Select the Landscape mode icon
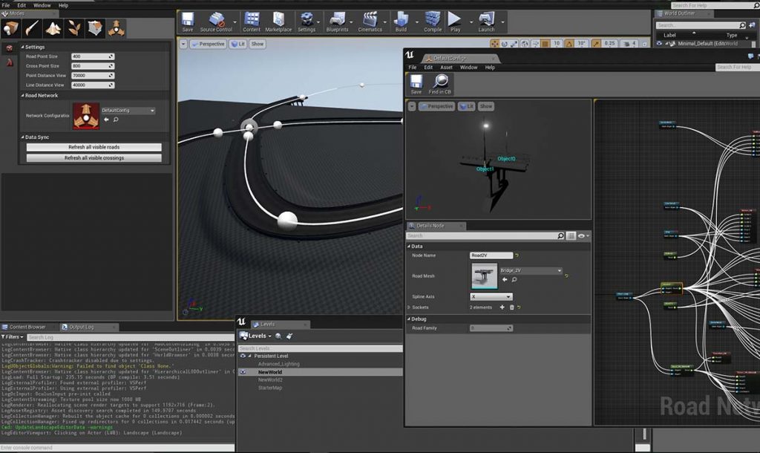Screen dimensions: 760x453 pos(53,28)
